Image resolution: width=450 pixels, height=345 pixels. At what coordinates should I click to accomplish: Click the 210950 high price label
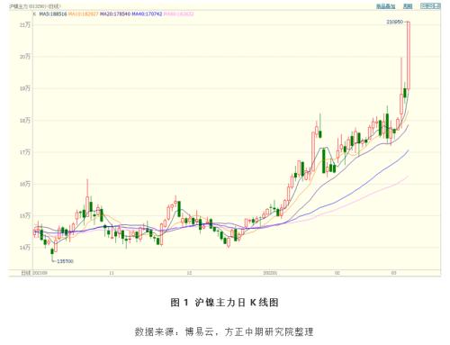pyautogui.click(x=394, y=22)
